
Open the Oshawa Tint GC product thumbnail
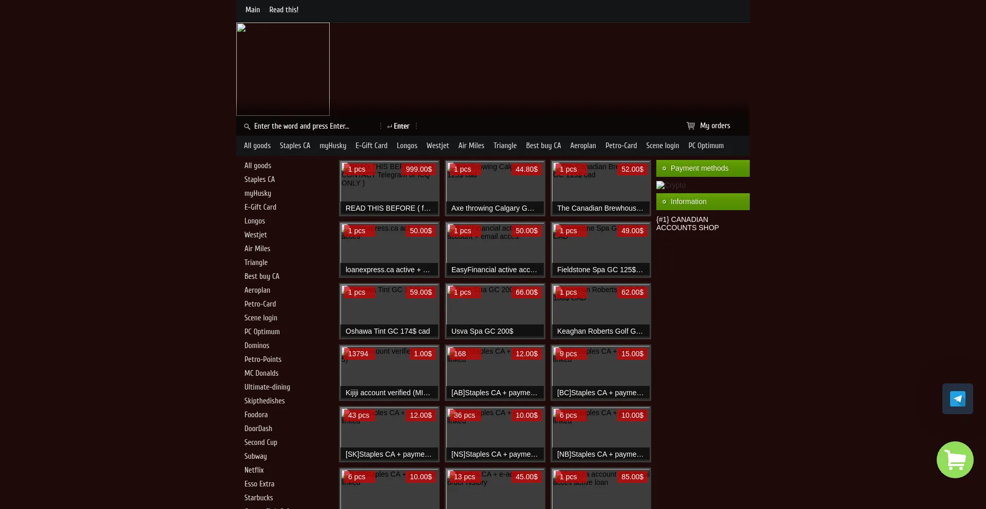[x=389, y=306]
